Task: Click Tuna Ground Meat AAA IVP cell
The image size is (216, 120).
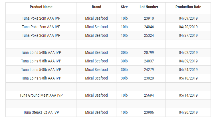Action: (41, 95)
